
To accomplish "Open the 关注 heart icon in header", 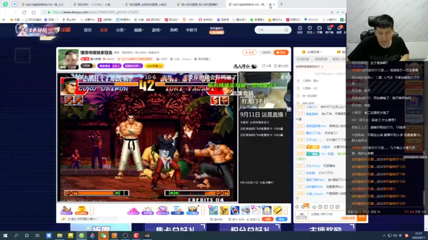I will (310, 30).
